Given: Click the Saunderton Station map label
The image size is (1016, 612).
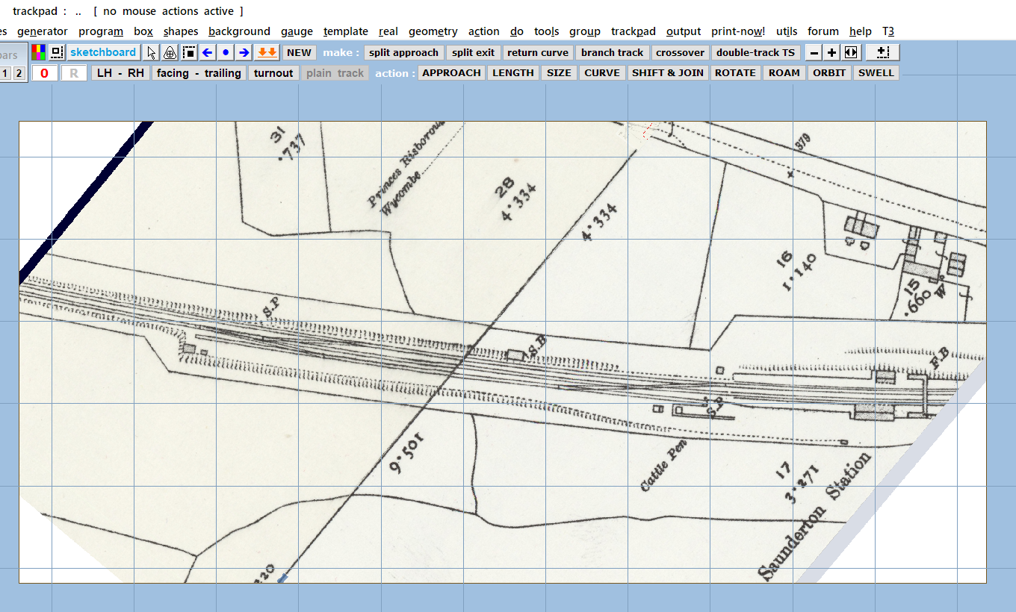Looking at the screenshot, I should (x=815, y=516).
